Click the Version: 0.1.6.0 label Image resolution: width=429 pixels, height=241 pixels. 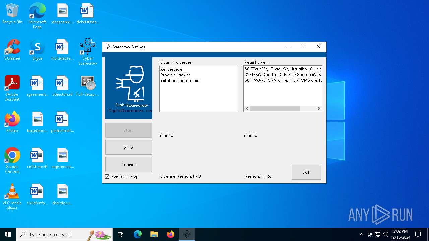point(259,176)
